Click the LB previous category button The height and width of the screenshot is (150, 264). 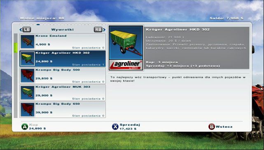tap(27, 30)
